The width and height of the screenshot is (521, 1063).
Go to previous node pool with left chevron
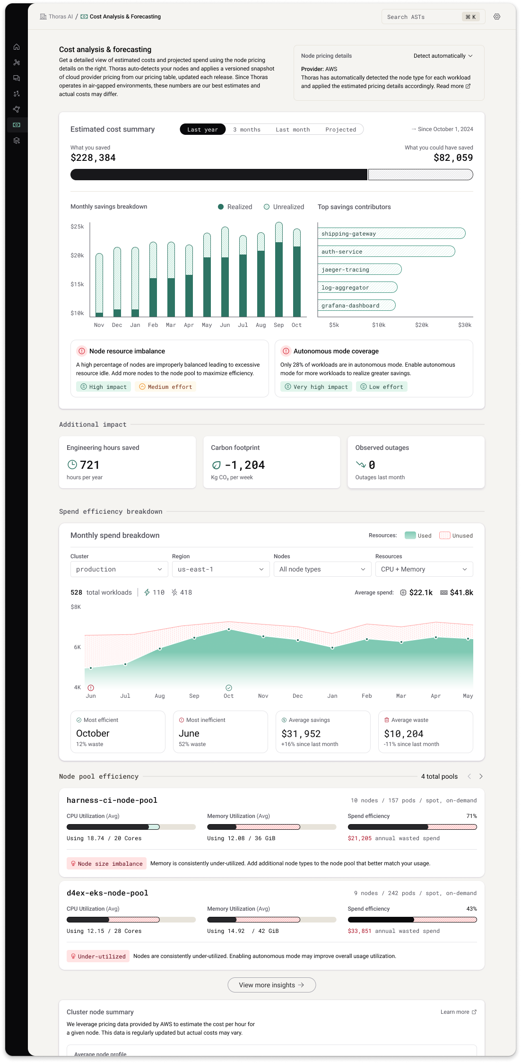469,776
